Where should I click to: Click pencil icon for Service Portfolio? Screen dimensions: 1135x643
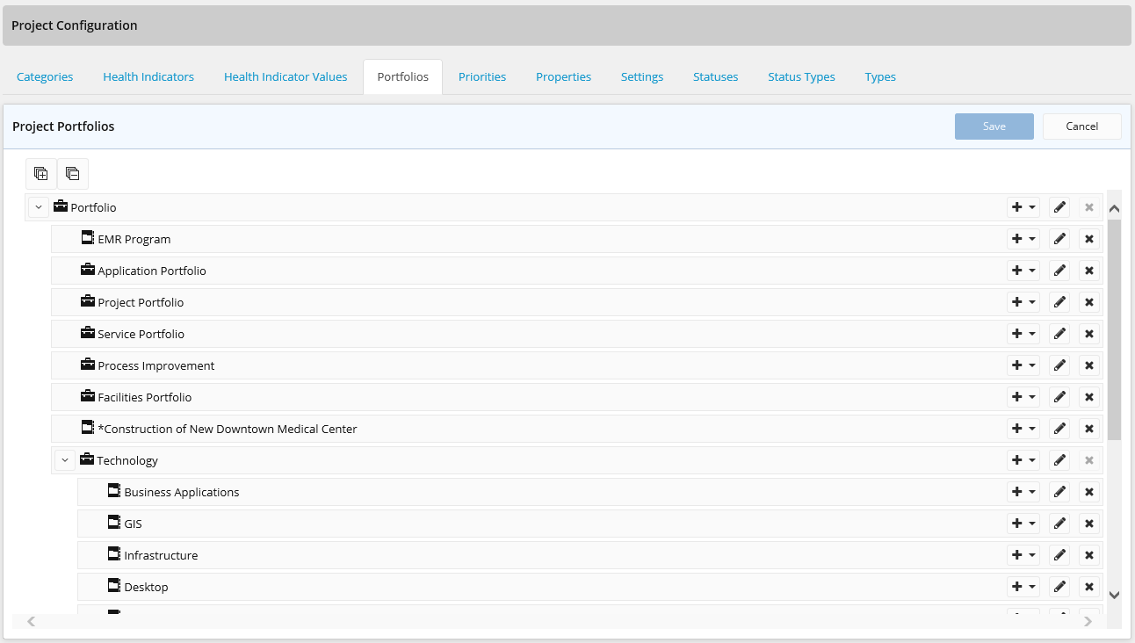click(x=1059, y=334)
